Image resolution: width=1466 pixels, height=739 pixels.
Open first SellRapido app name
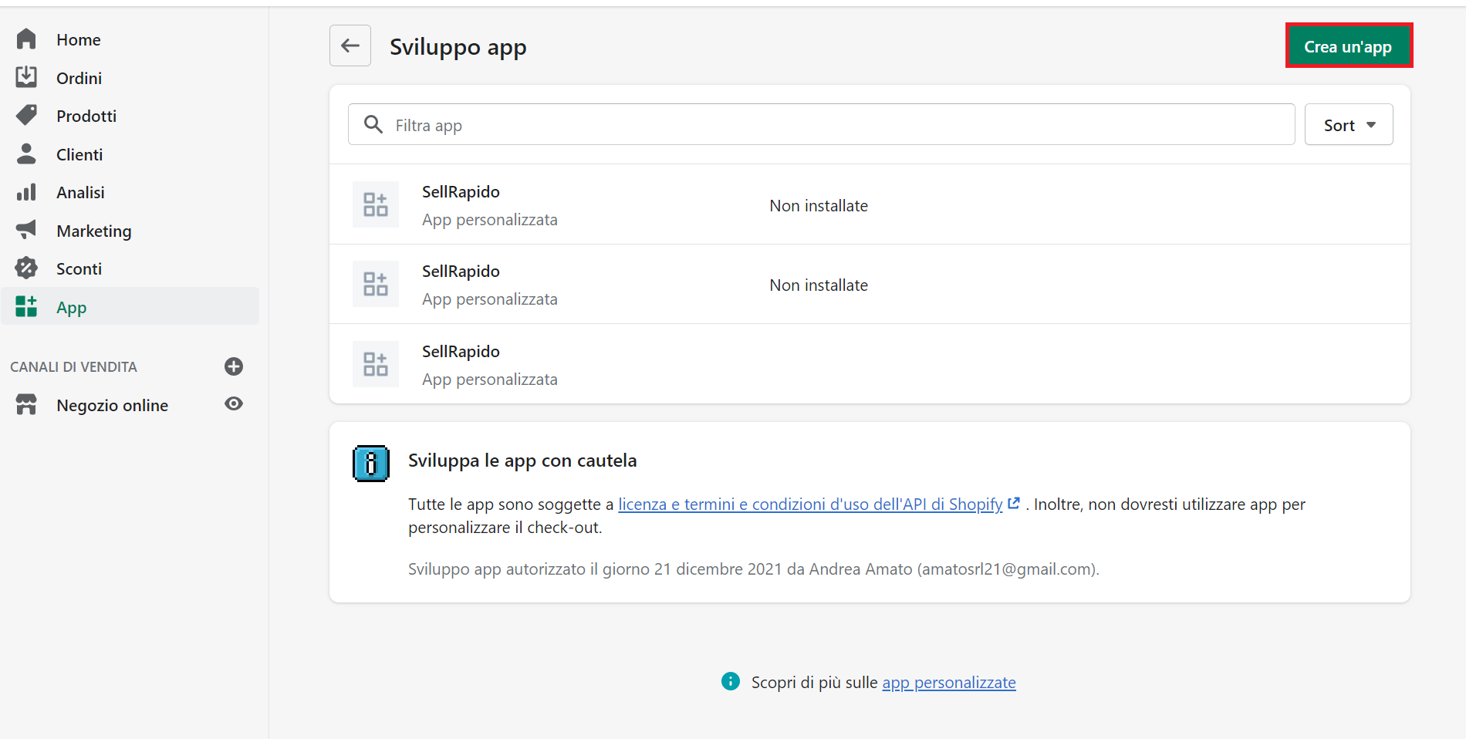461,191
